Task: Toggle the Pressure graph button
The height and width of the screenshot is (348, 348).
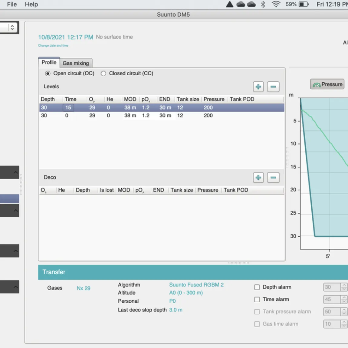Action: tap(327, 84)
